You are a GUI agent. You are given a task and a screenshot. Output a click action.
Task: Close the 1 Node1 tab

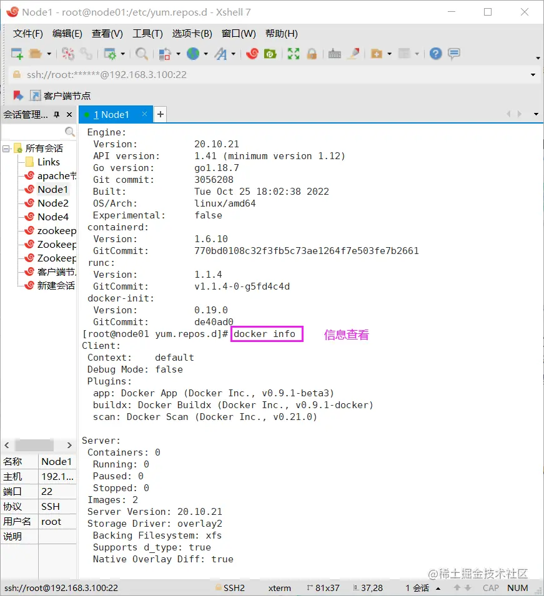(144, 114)
